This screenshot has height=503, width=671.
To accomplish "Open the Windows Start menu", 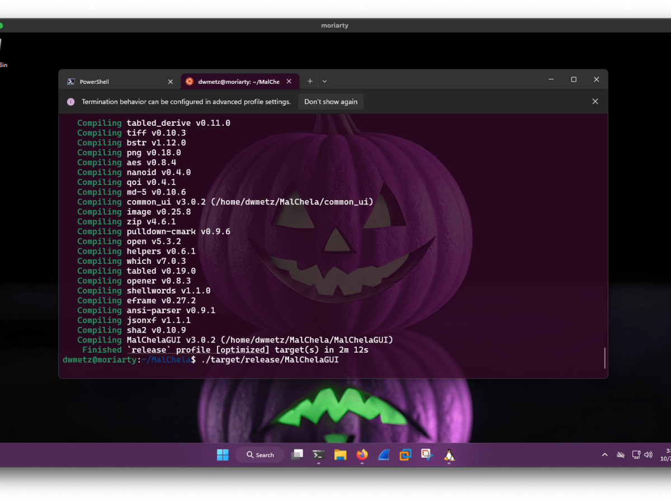I will [x=223, y=454].
